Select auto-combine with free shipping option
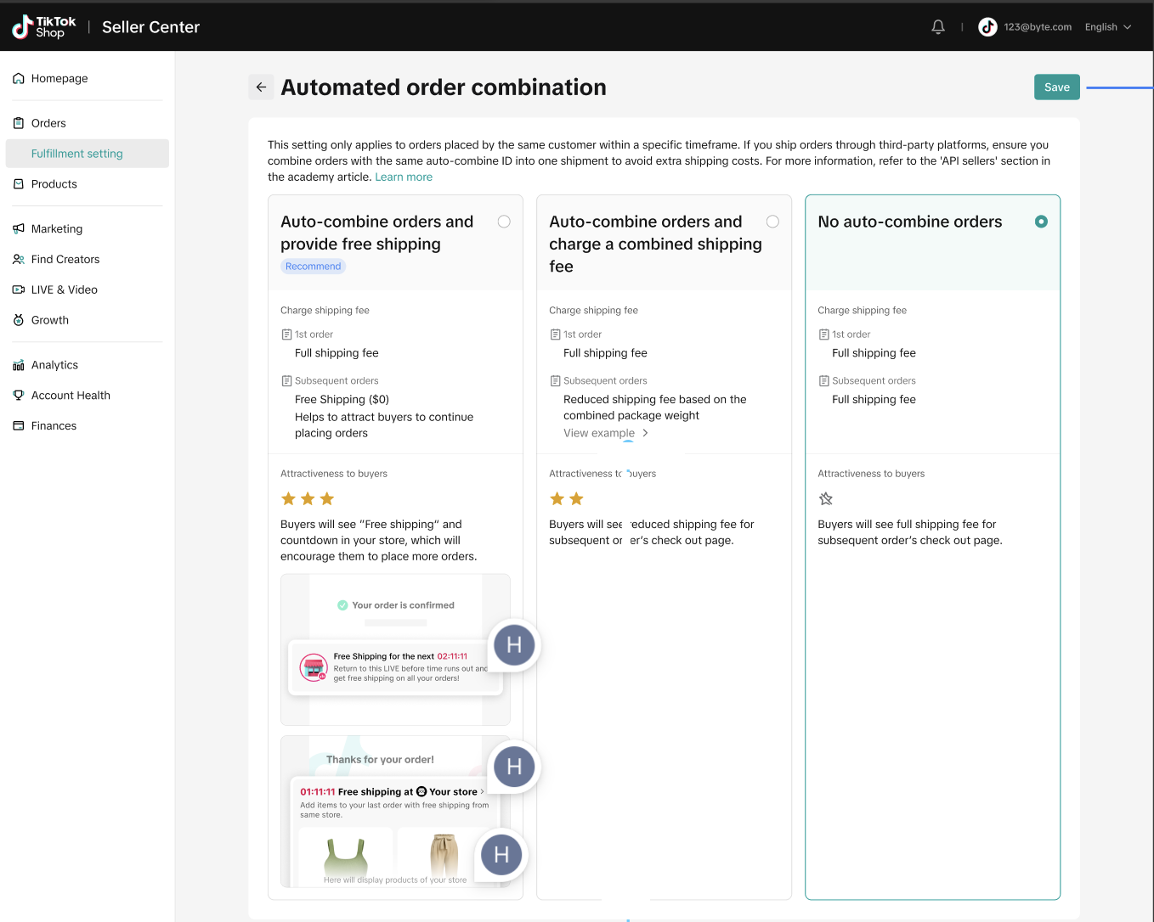The image size is (1154, 922). [504, 222]
